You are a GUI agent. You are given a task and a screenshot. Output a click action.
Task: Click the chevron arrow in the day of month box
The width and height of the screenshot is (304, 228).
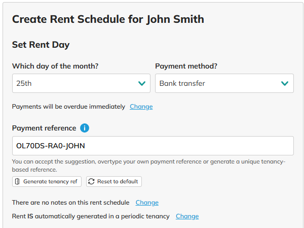pyautogui.click(x=141, y=83)
